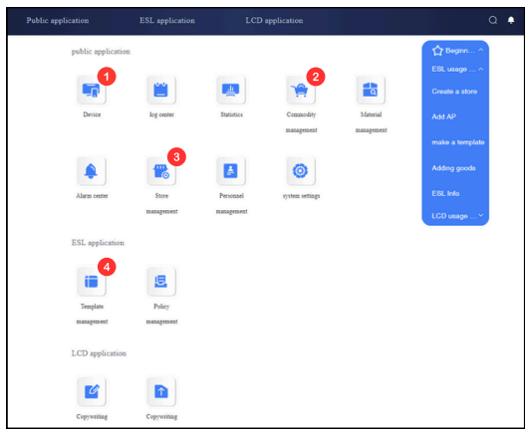Open the system settings gear icon
The height and width of the screenshot is (433, 531).
tap(301, 171)
